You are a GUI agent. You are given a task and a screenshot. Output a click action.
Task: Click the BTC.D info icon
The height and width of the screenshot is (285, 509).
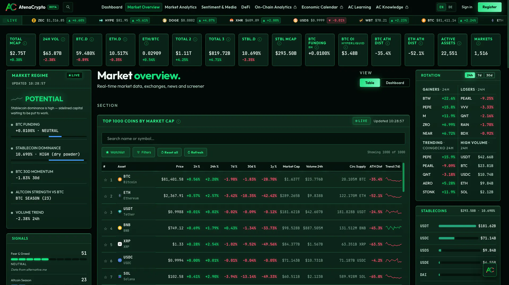pyautogui.click(x=92, y=39)
